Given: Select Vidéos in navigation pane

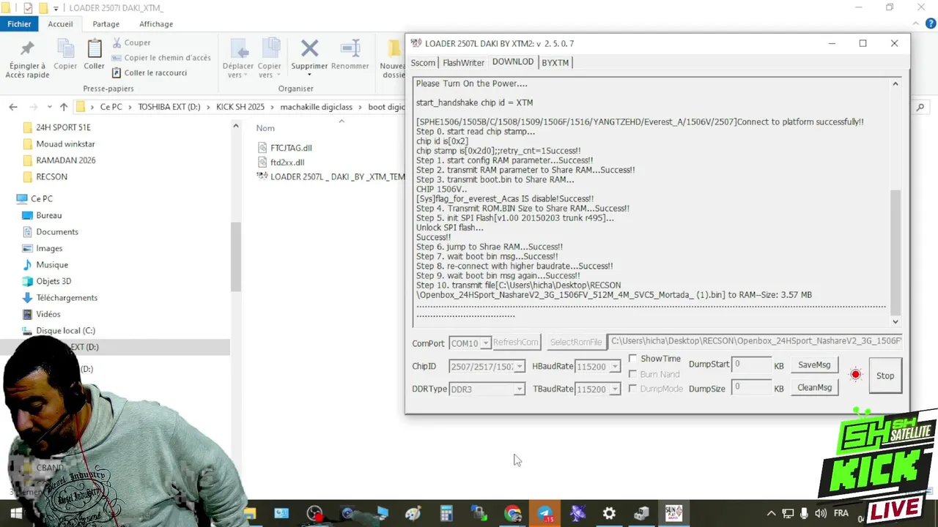Looking at the screenshot, I should coord(48,314).
